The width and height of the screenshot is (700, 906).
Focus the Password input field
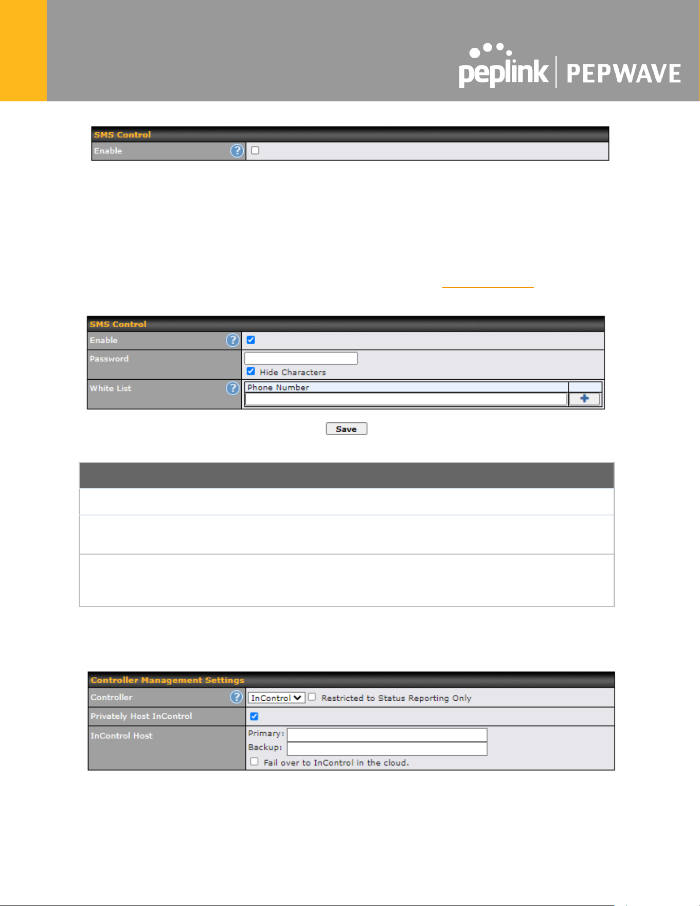tap(301, 358)
